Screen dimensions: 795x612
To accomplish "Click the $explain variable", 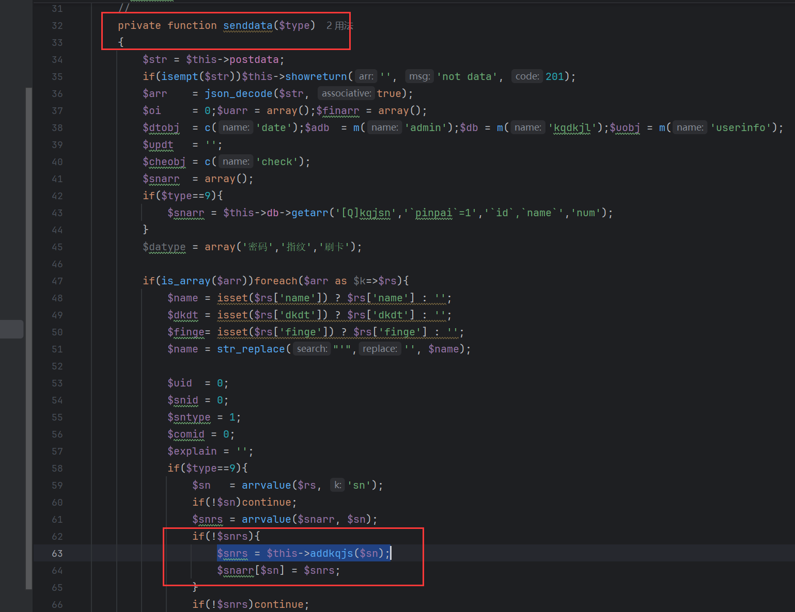I will click(x=192, y=451).
